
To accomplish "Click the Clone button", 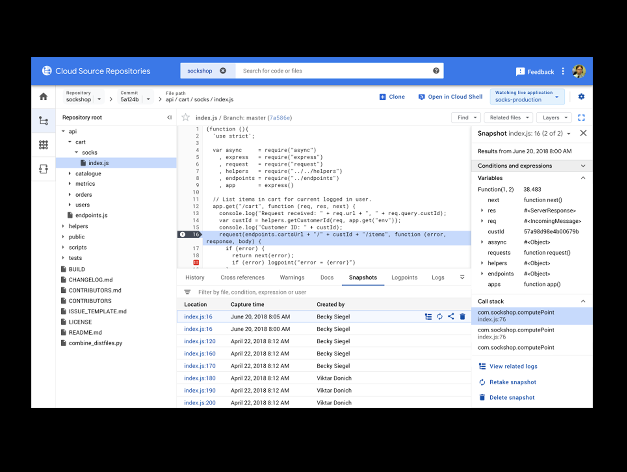I will pyautogui.click(x=392, y=97).
